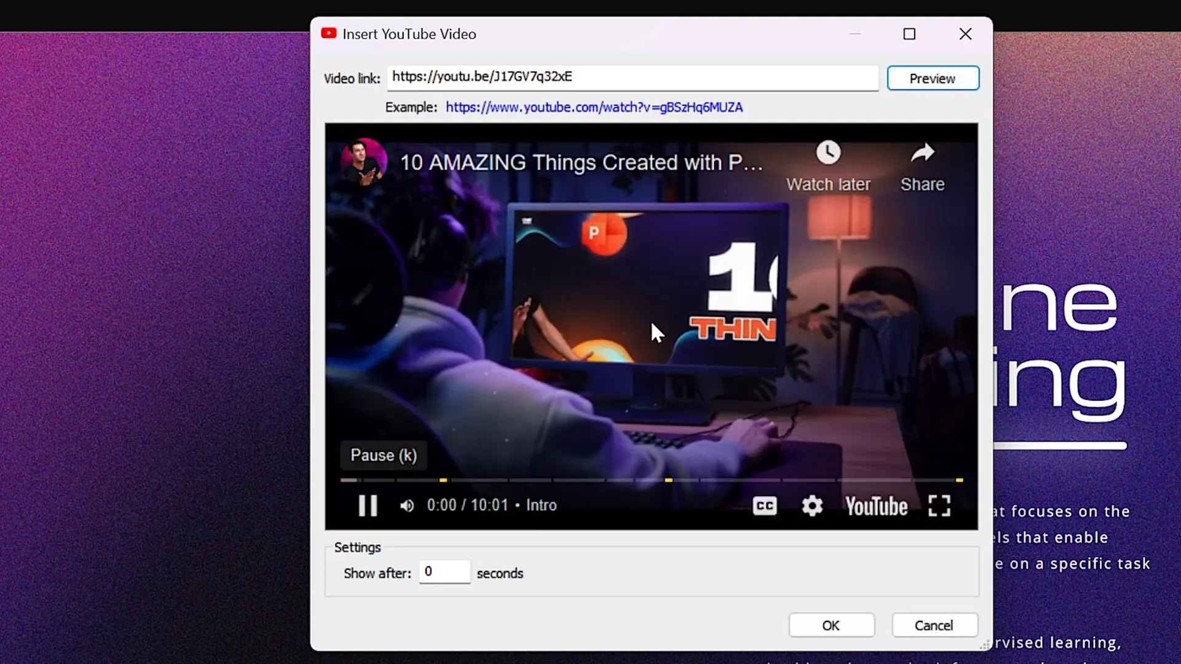Maximize the Insert YouTube Video window
The image size is (1181, 664).
coord(909,34)
